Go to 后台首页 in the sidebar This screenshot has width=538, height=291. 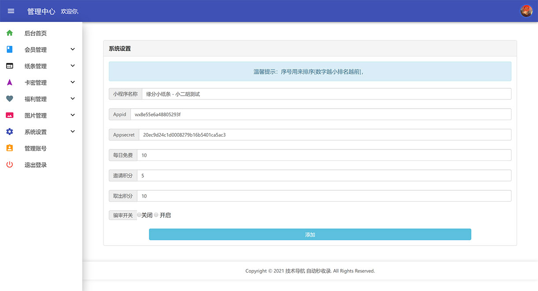point(36,33)
